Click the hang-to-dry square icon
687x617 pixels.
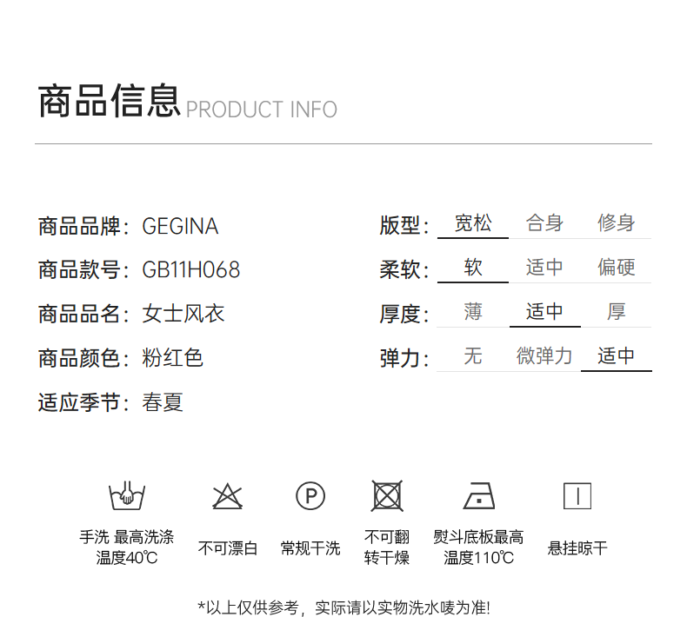tap(577, 496)
